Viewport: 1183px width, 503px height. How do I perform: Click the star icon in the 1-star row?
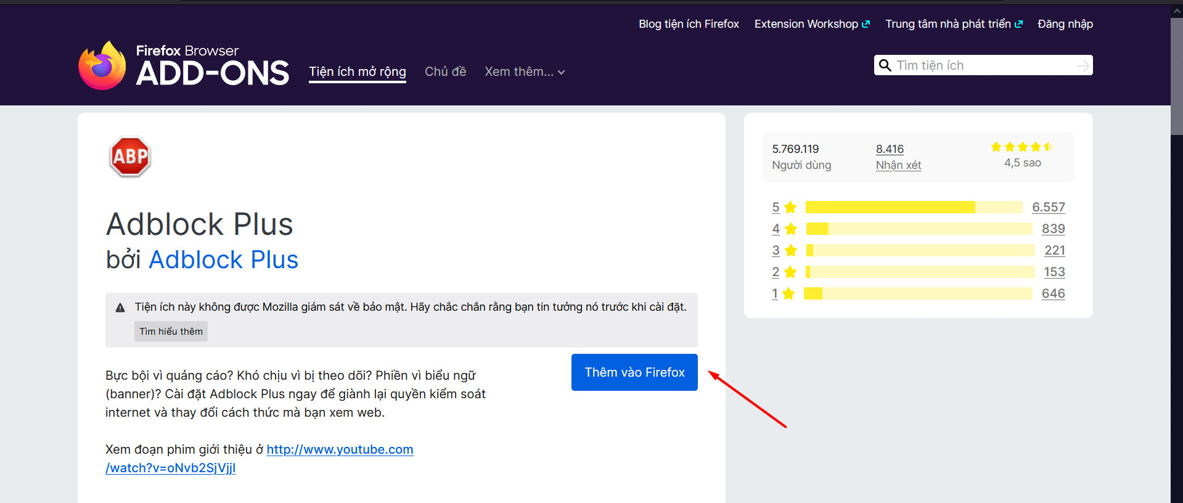(x=788, y=293)
